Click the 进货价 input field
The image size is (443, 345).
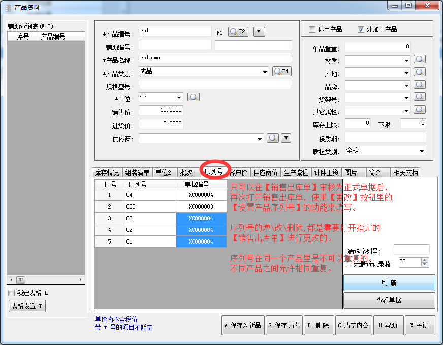point(161,124)
